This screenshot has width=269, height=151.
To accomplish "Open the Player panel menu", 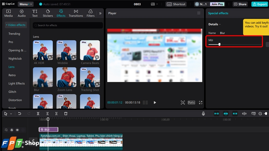I will point(199,13).
